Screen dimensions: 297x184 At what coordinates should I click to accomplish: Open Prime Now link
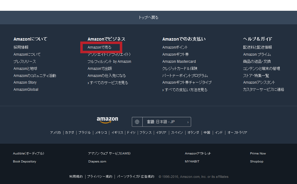click(x=258, y=154)
